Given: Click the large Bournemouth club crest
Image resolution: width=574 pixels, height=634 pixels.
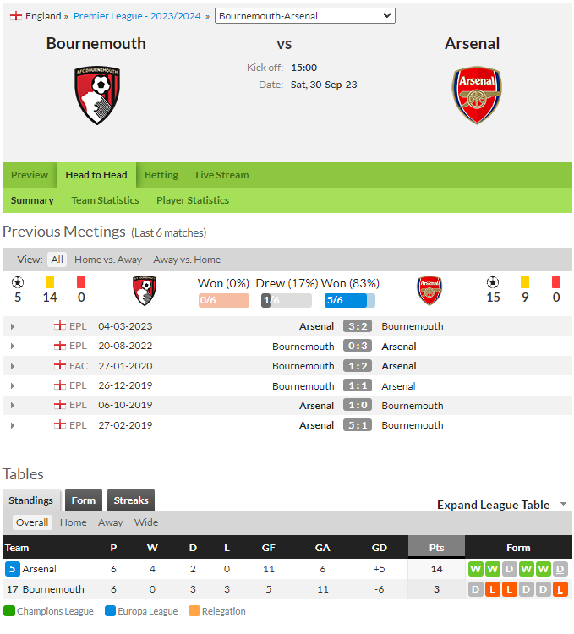Looking at the screenshot, I should click(x=97, y=96).
